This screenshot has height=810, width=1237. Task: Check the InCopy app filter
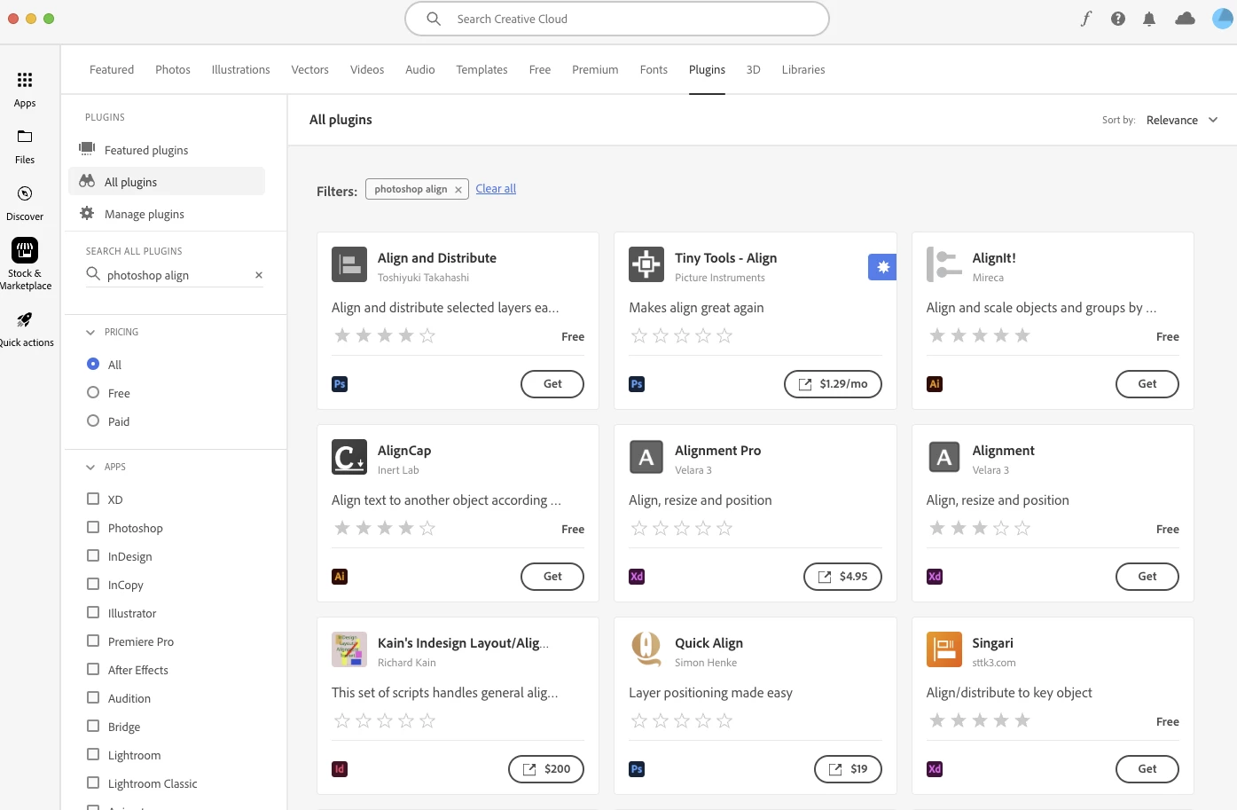(93, 584)
